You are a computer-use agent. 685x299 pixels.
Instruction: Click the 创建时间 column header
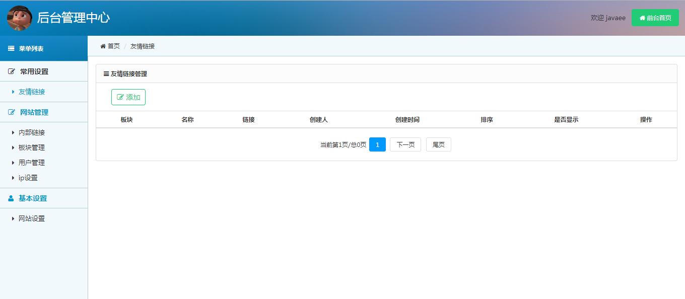coord(407,120)
